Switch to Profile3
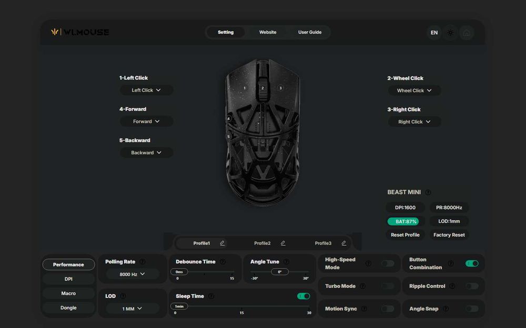Screen dimensions: 526x328 coord(323,244)
